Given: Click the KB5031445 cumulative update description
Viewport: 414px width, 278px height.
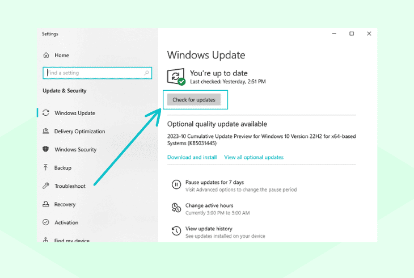Looking at the screenshot, I should click(261, 140).
